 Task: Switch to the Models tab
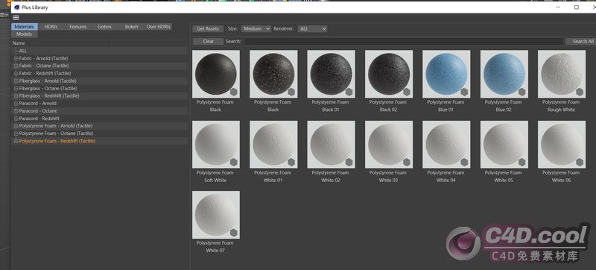tap(25, 34)
